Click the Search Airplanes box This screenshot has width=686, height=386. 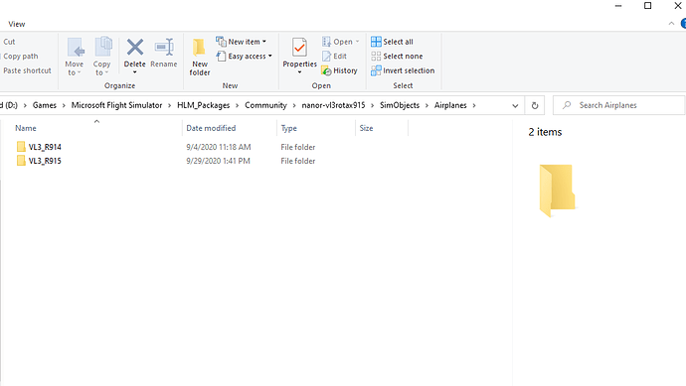618,105
